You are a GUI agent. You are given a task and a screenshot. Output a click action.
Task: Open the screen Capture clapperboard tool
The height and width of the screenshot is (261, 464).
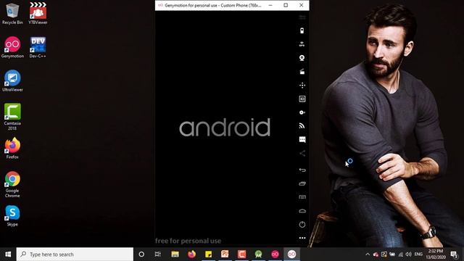(302, 72)
